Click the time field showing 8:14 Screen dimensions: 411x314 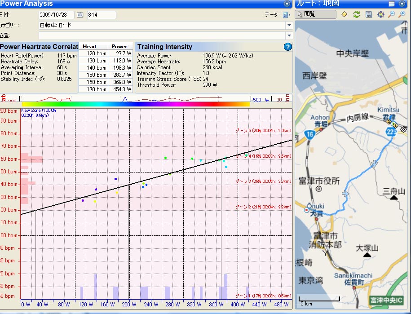click(101, 15)
